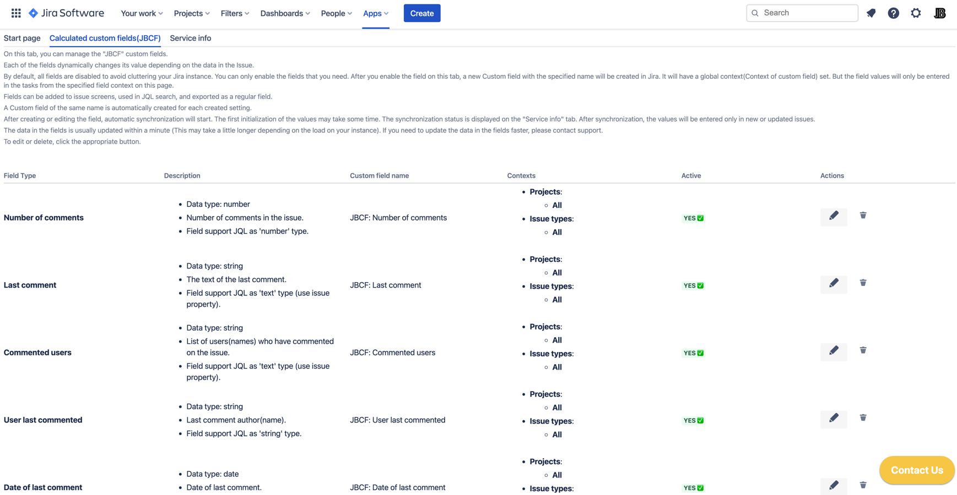
Task: Go to the Start page tab
Action: tap(22, 38)
